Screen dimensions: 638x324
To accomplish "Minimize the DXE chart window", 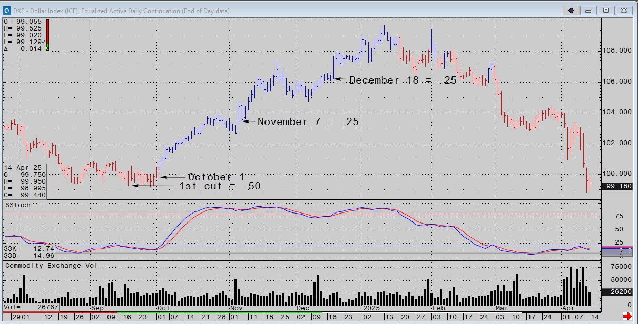I will click(589, 10).
